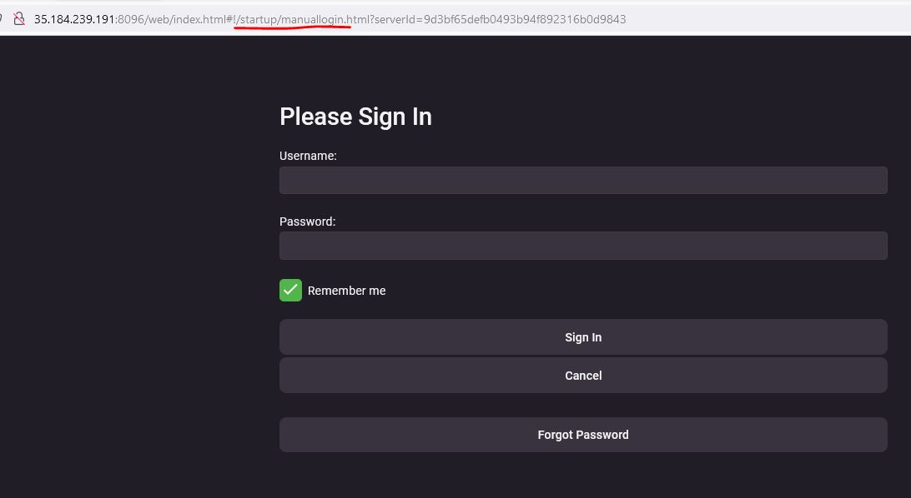Cancel the sign-in form

[582, 376]
